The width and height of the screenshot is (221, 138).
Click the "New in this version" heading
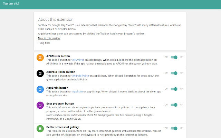[x=49, y=38]
